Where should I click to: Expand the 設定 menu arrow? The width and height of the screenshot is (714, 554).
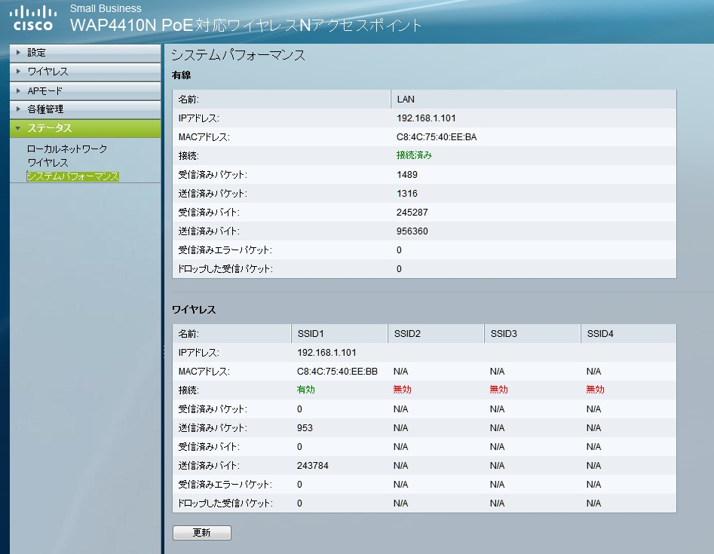point(18,52)
